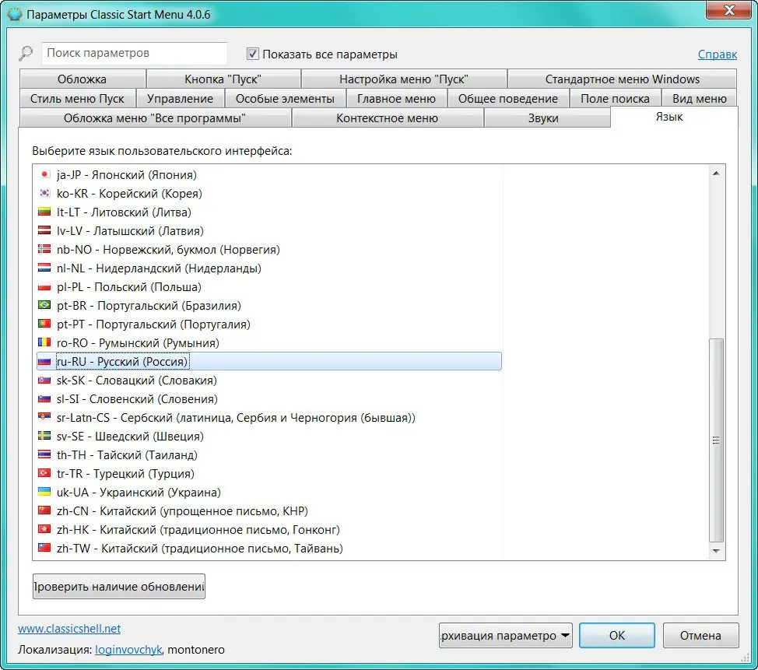Image resolution: width=758 pixels, height=670 pixels.
Task: Select "tr-TR - Турецкий (Турция)" row
Action: (269, 473)
